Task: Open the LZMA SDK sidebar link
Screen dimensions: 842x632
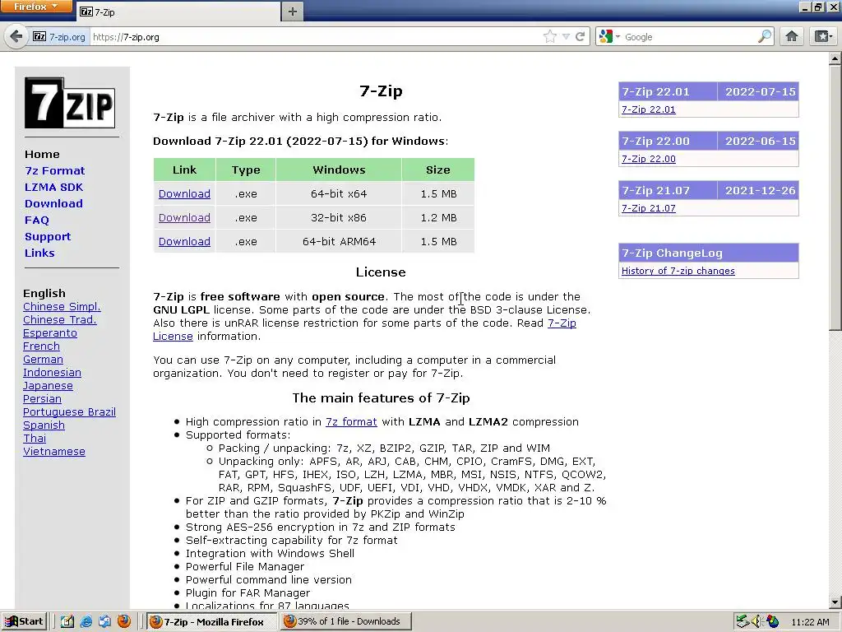Action: click(53, 187)
